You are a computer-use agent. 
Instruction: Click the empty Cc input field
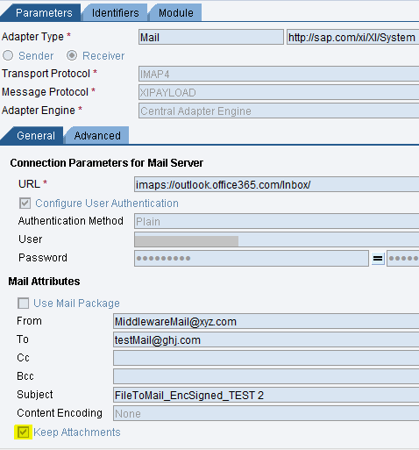click(266, 358)
